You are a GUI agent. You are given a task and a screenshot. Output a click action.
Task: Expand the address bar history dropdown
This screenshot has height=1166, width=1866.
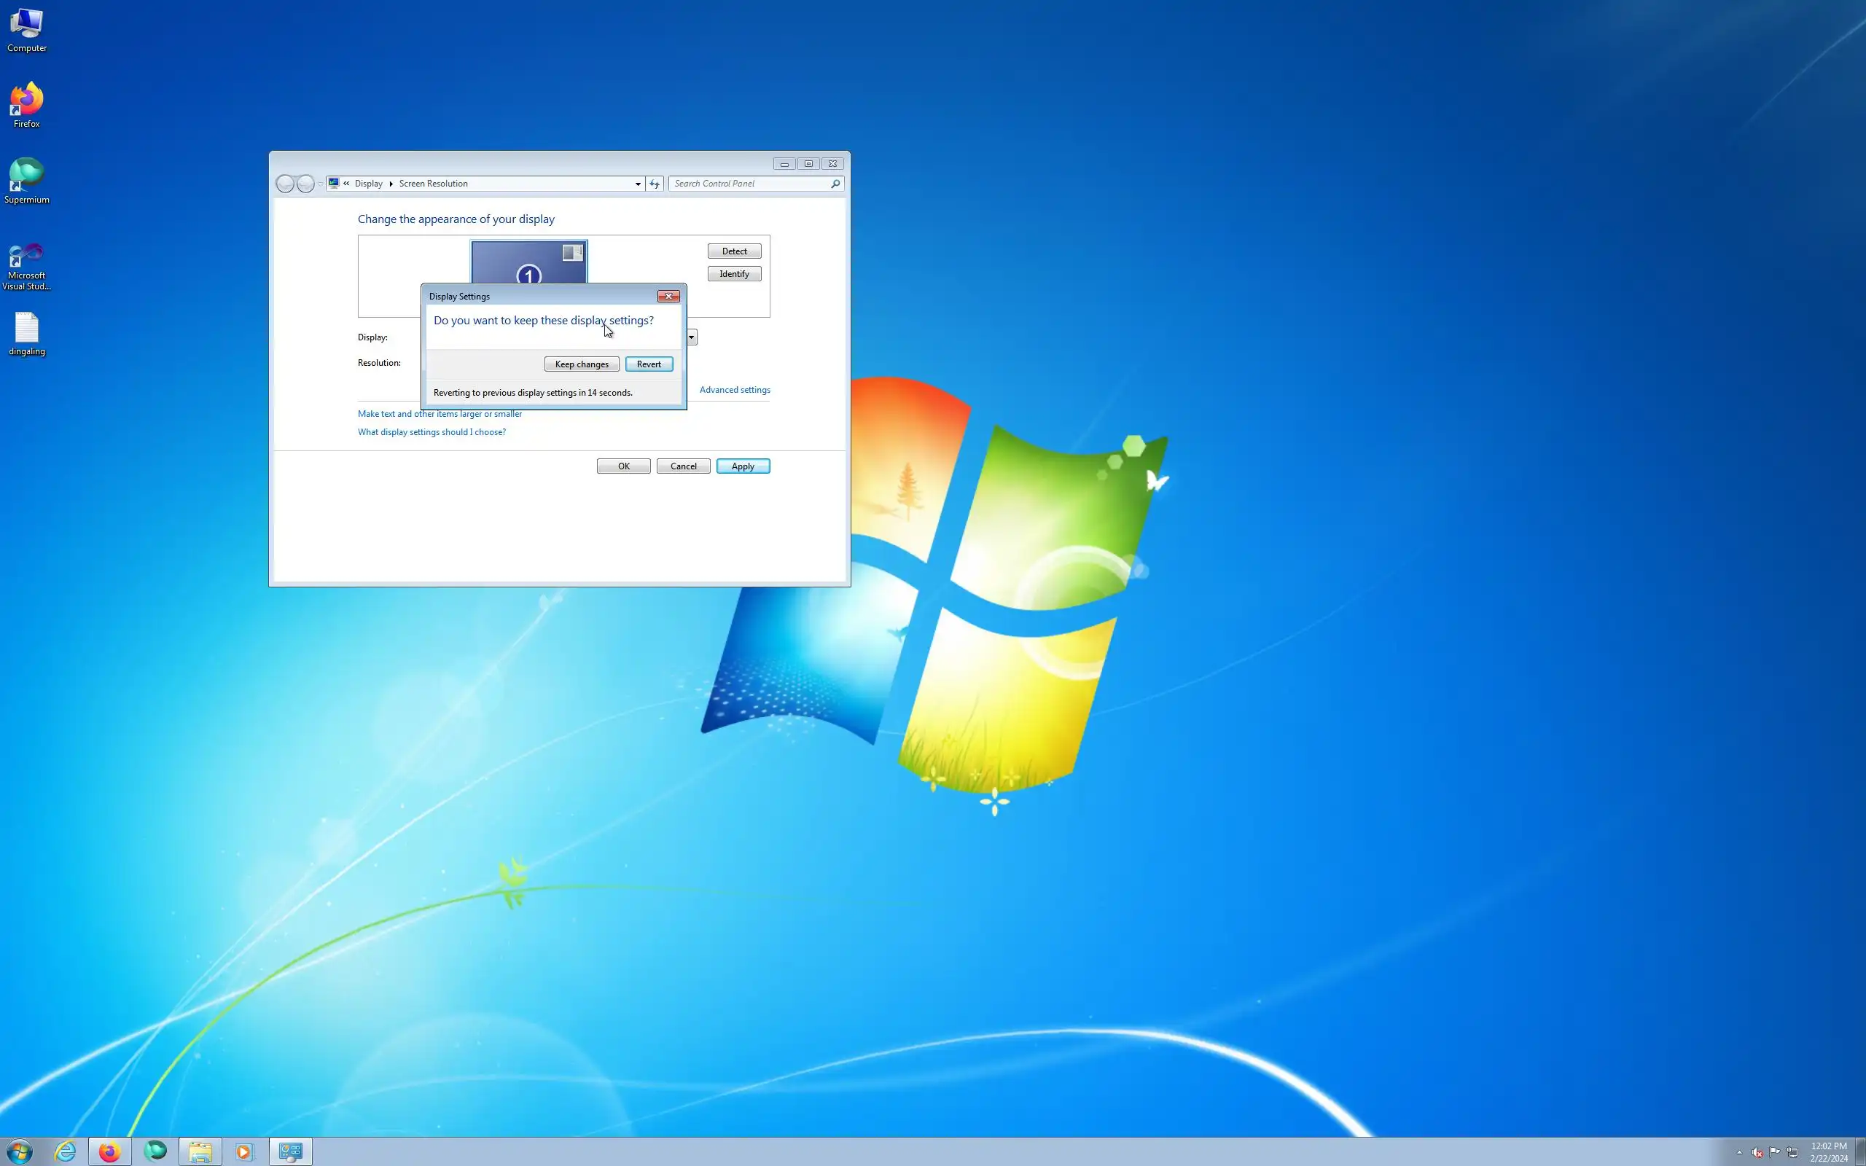click(x=638, y=184)
